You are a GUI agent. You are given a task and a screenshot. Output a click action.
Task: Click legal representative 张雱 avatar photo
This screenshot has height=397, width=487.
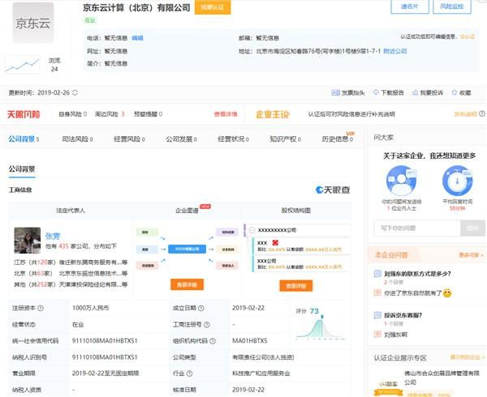(28, 240)
